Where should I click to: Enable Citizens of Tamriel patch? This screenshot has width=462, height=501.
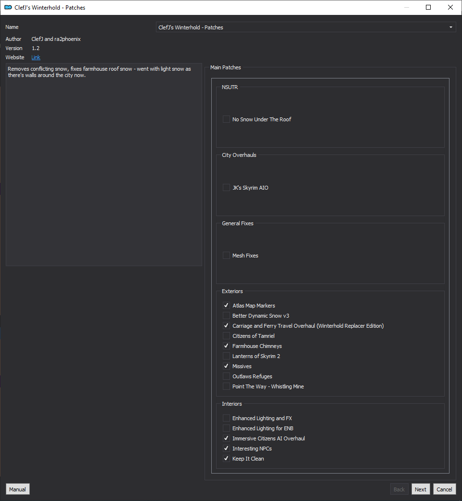pyautogui.click(x=226, y=336)
